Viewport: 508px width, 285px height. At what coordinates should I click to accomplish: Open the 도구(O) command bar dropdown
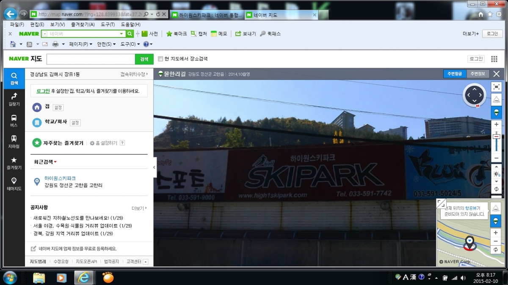(131, 44)
